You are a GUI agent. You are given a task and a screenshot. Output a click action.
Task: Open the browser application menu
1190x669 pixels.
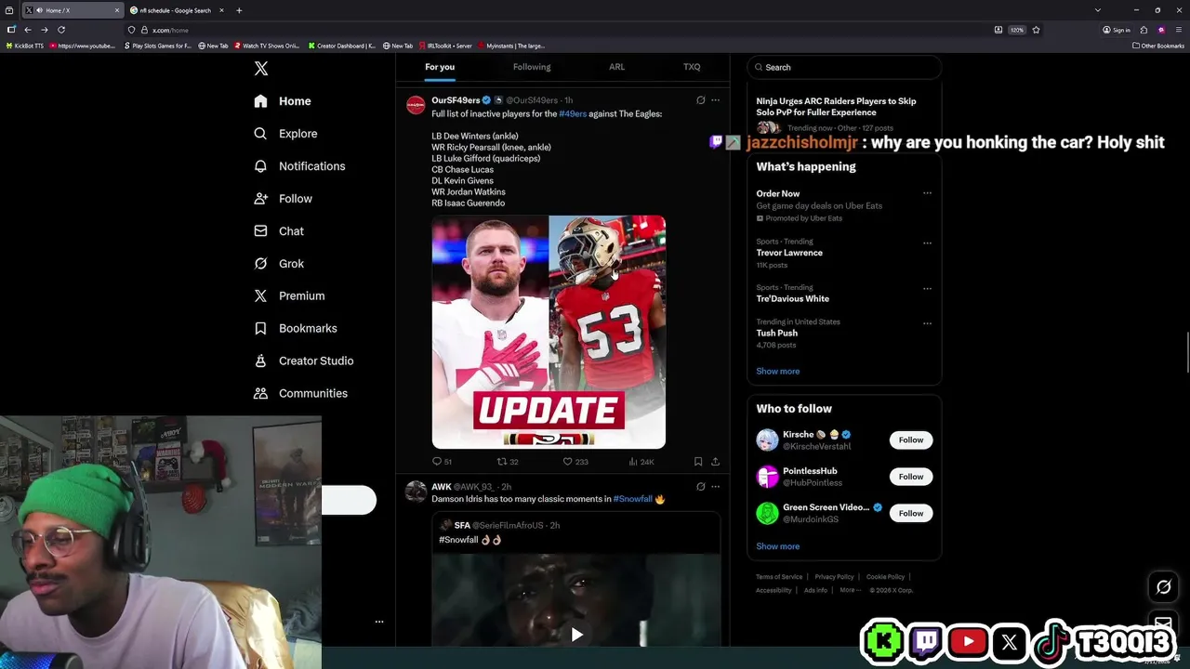pos(1178,30)
